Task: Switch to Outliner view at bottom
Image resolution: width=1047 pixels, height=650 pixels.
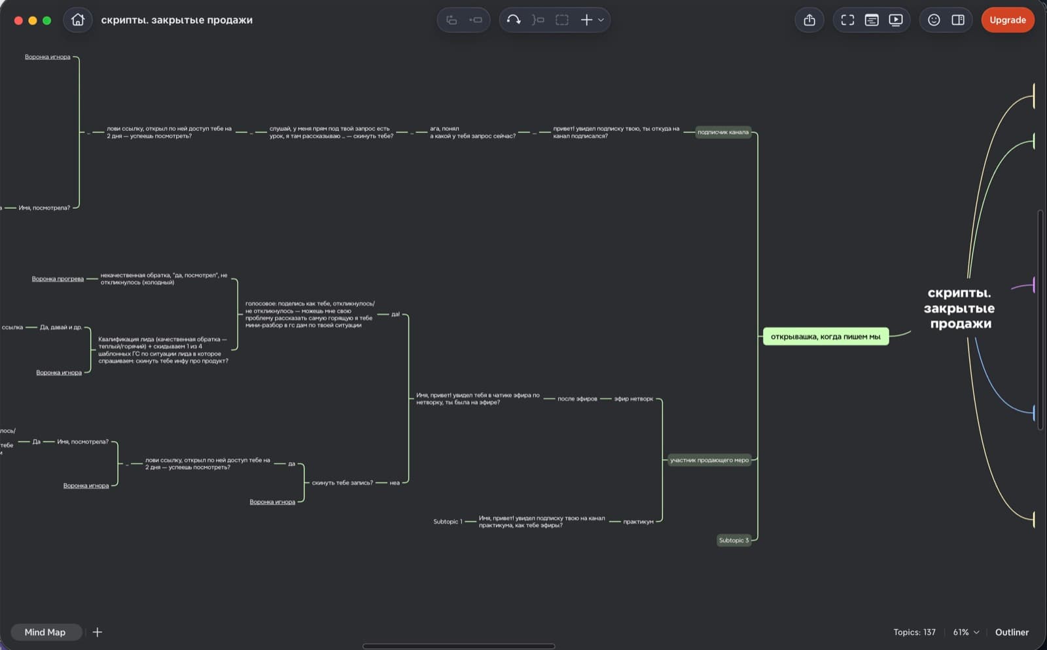Action: 1012,632
